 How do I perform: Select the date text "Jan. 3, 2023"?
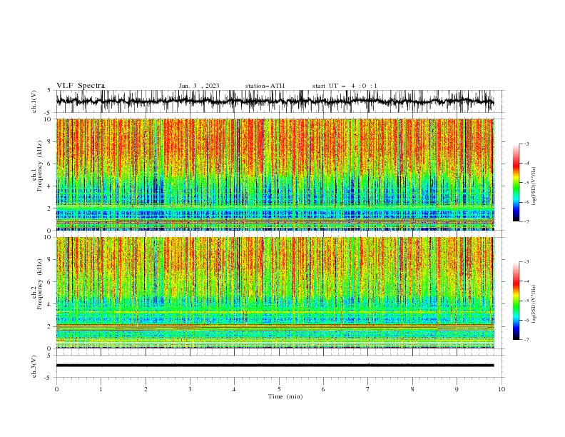(x=199, y=86)
